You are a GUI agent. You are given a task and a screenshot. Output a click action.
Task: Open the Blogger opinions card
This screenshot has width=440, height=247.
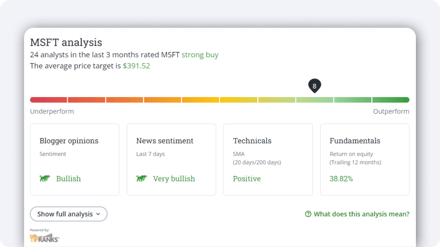click(75, 159)
